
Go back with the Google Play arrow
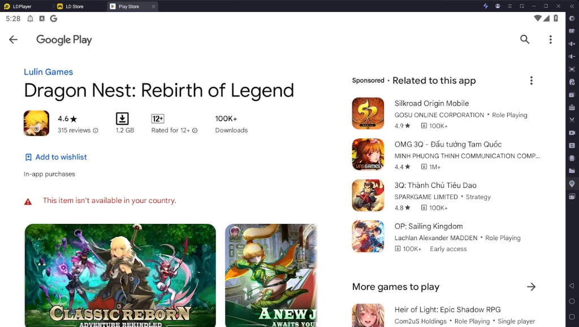(14, 39)
